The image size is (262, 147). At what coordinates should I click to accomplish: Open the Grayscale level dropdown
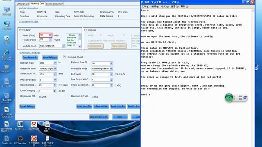(x=55, y=69)
